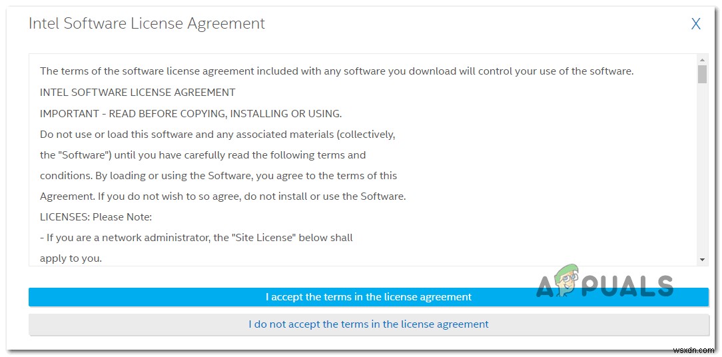This screenshot has width=722, height=357.
Task: Click the LICENSES: Please Note line
Action: (96, 216)
